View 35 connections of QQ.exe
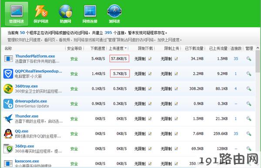Screen dimensions: 261x168 [x=236, y=134]
